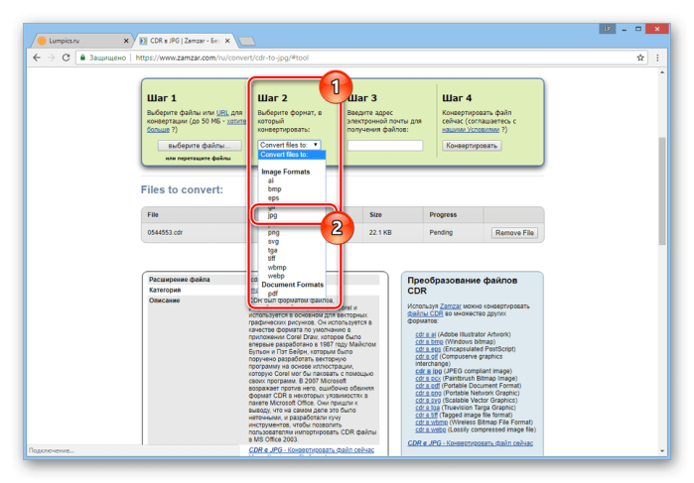Click the page vertical scrollbar

662,190
